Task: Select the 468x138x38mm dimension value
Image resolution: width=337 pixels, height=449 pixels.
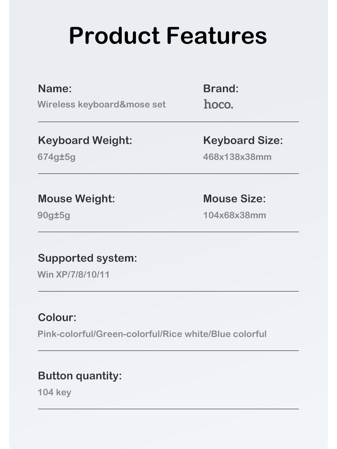Action: tap(237, 157)
